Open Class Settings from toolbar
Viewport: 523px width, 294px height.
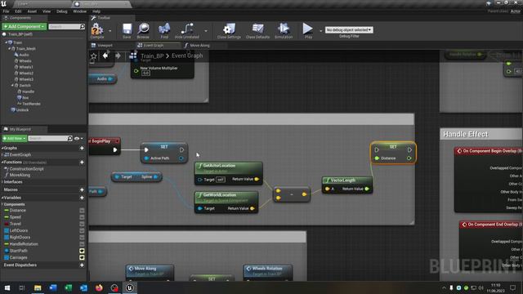(x=229, y=29)
